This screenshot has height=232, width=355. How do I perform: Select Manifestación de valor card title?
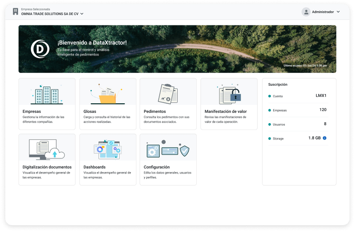[225, 111]
